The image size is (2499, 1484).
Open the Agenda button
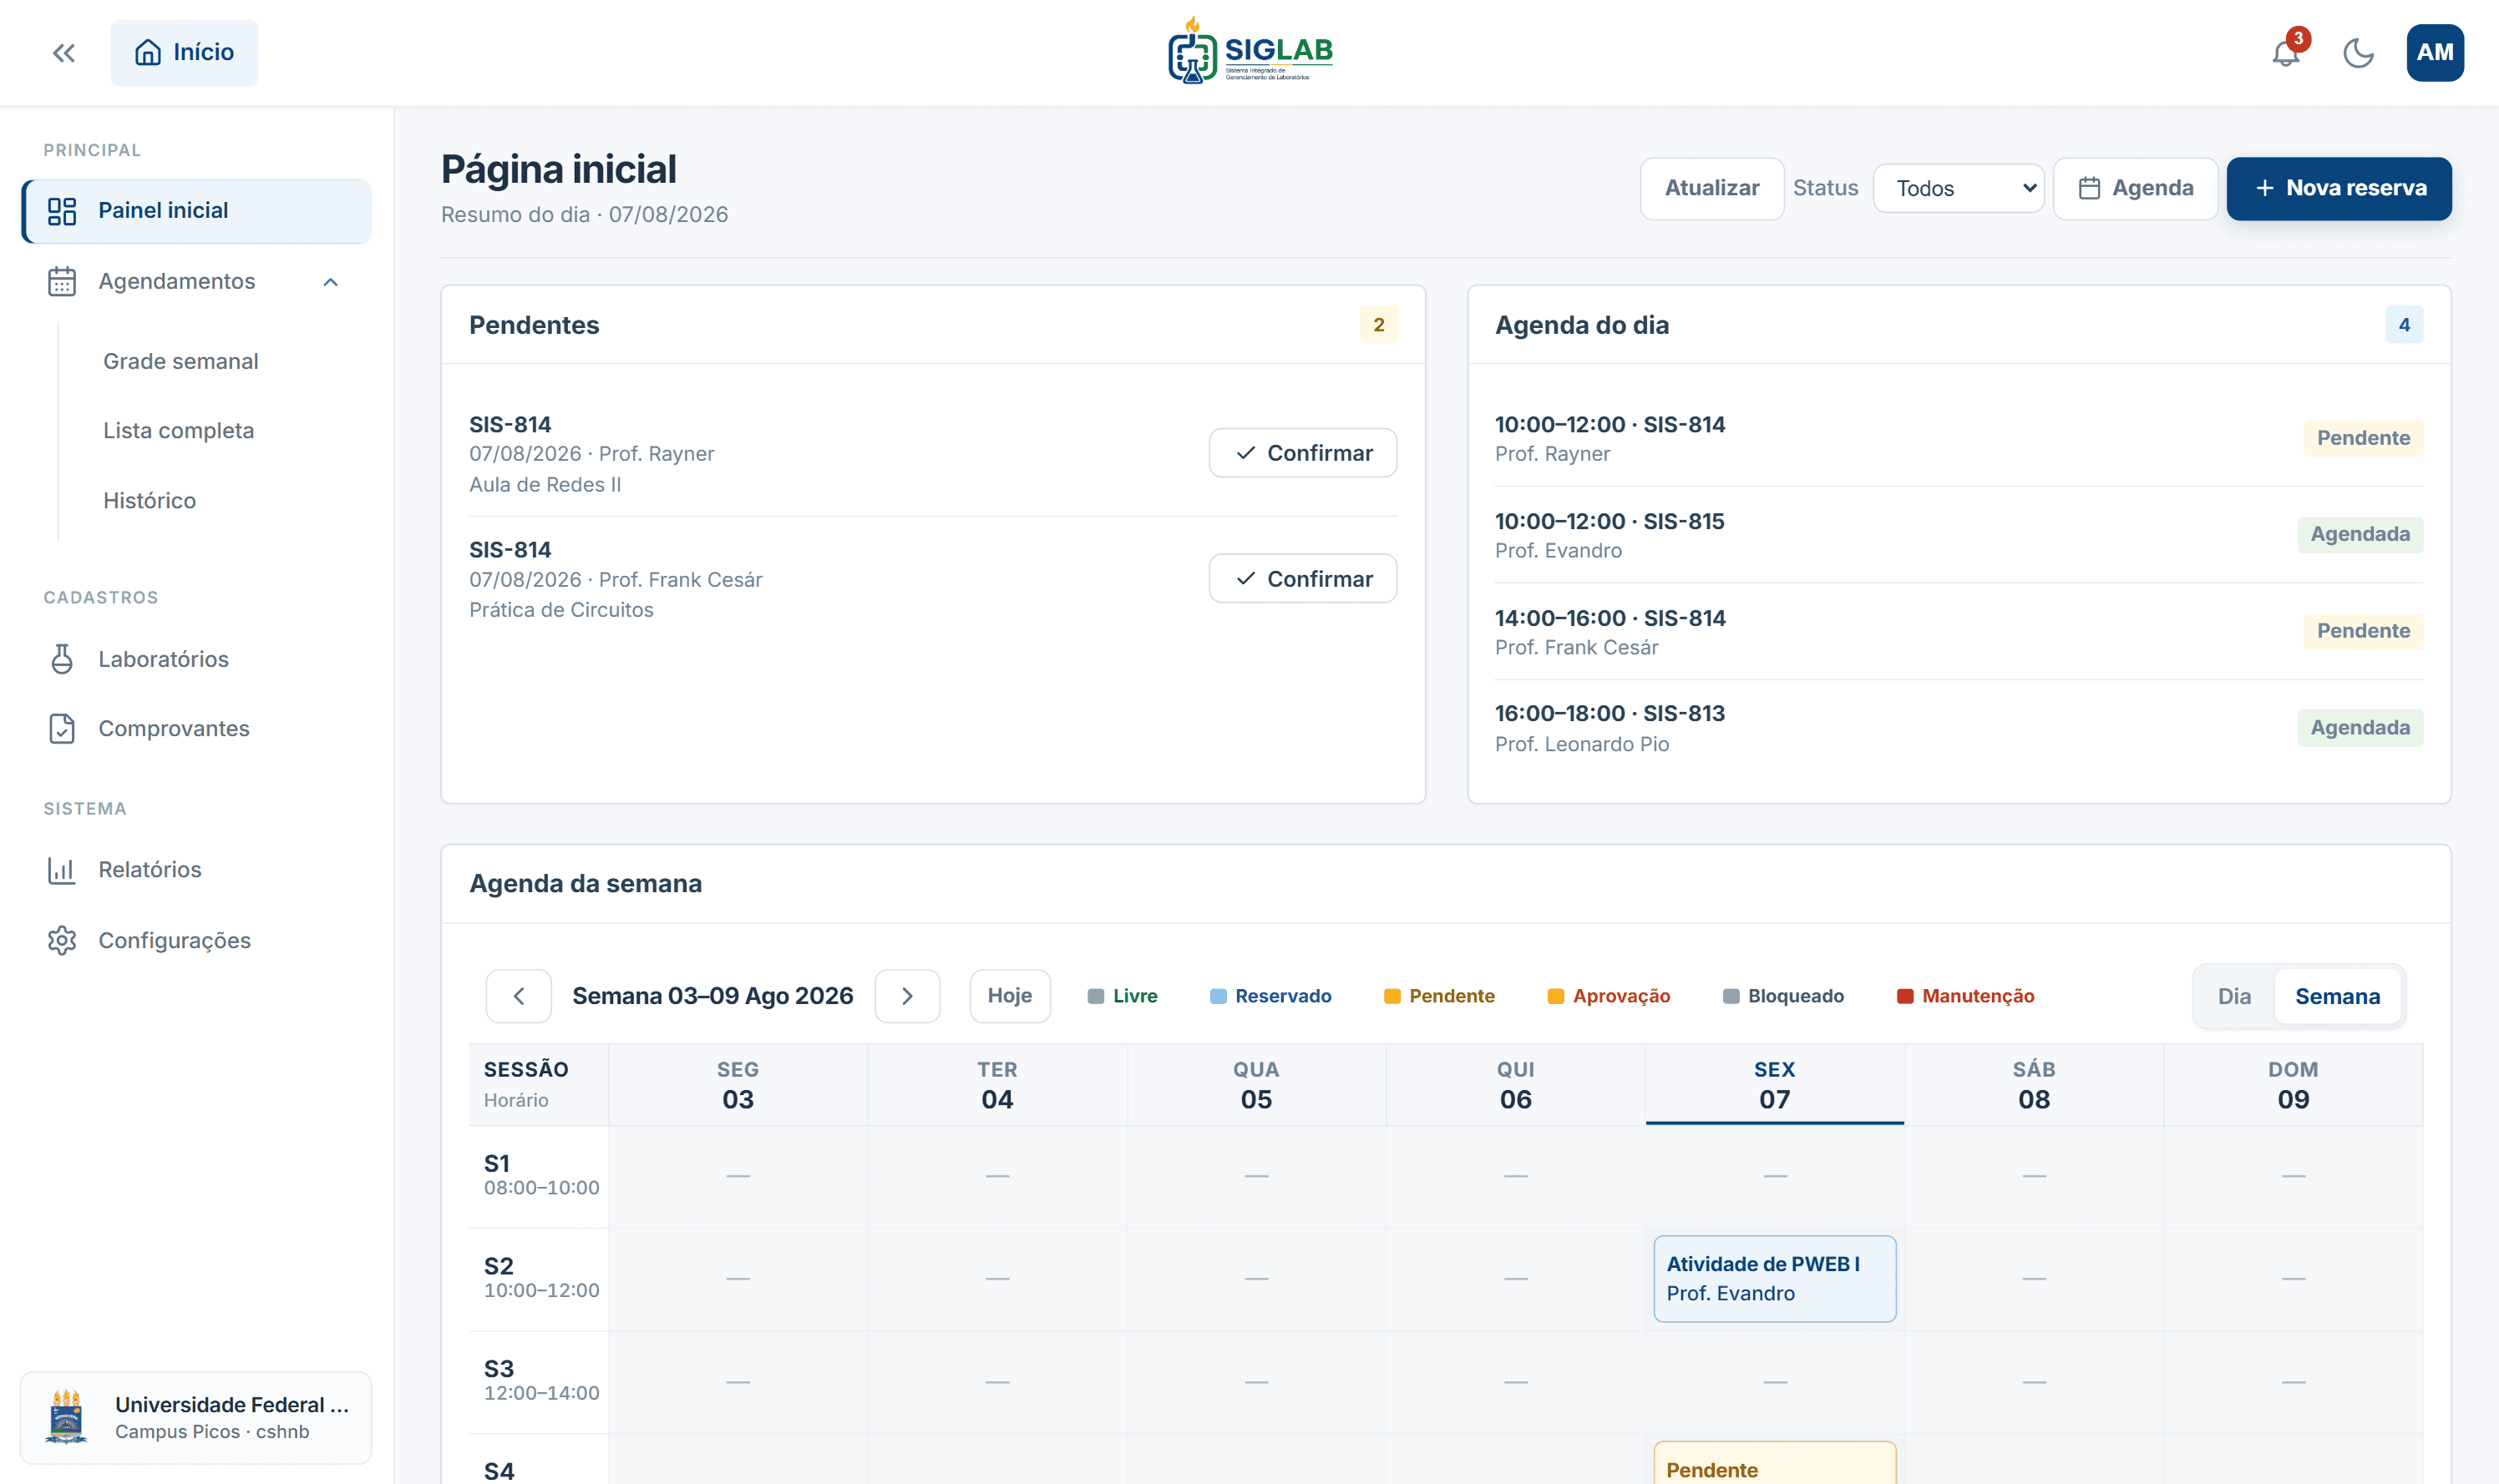click(x=2135, y=188)
